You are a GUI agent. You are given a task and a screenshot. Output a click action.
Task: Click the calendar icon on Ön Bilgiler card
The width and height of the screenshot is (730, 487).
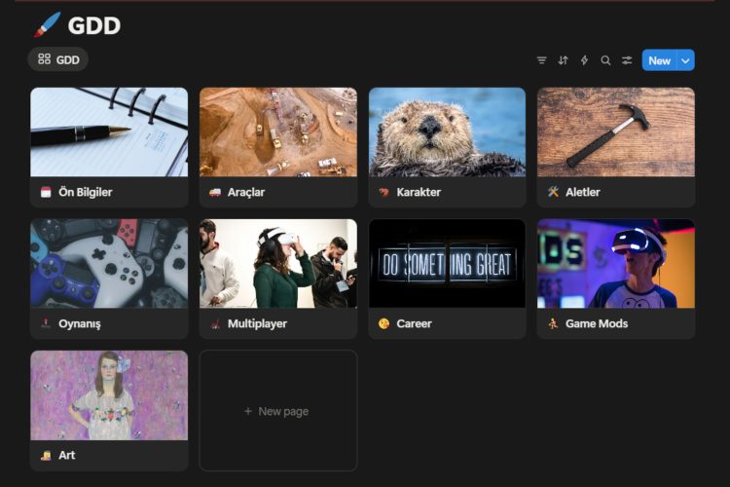click(x=46, y=192)
